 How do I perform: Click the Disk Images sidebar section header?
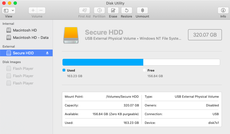(x=12, y=62)
